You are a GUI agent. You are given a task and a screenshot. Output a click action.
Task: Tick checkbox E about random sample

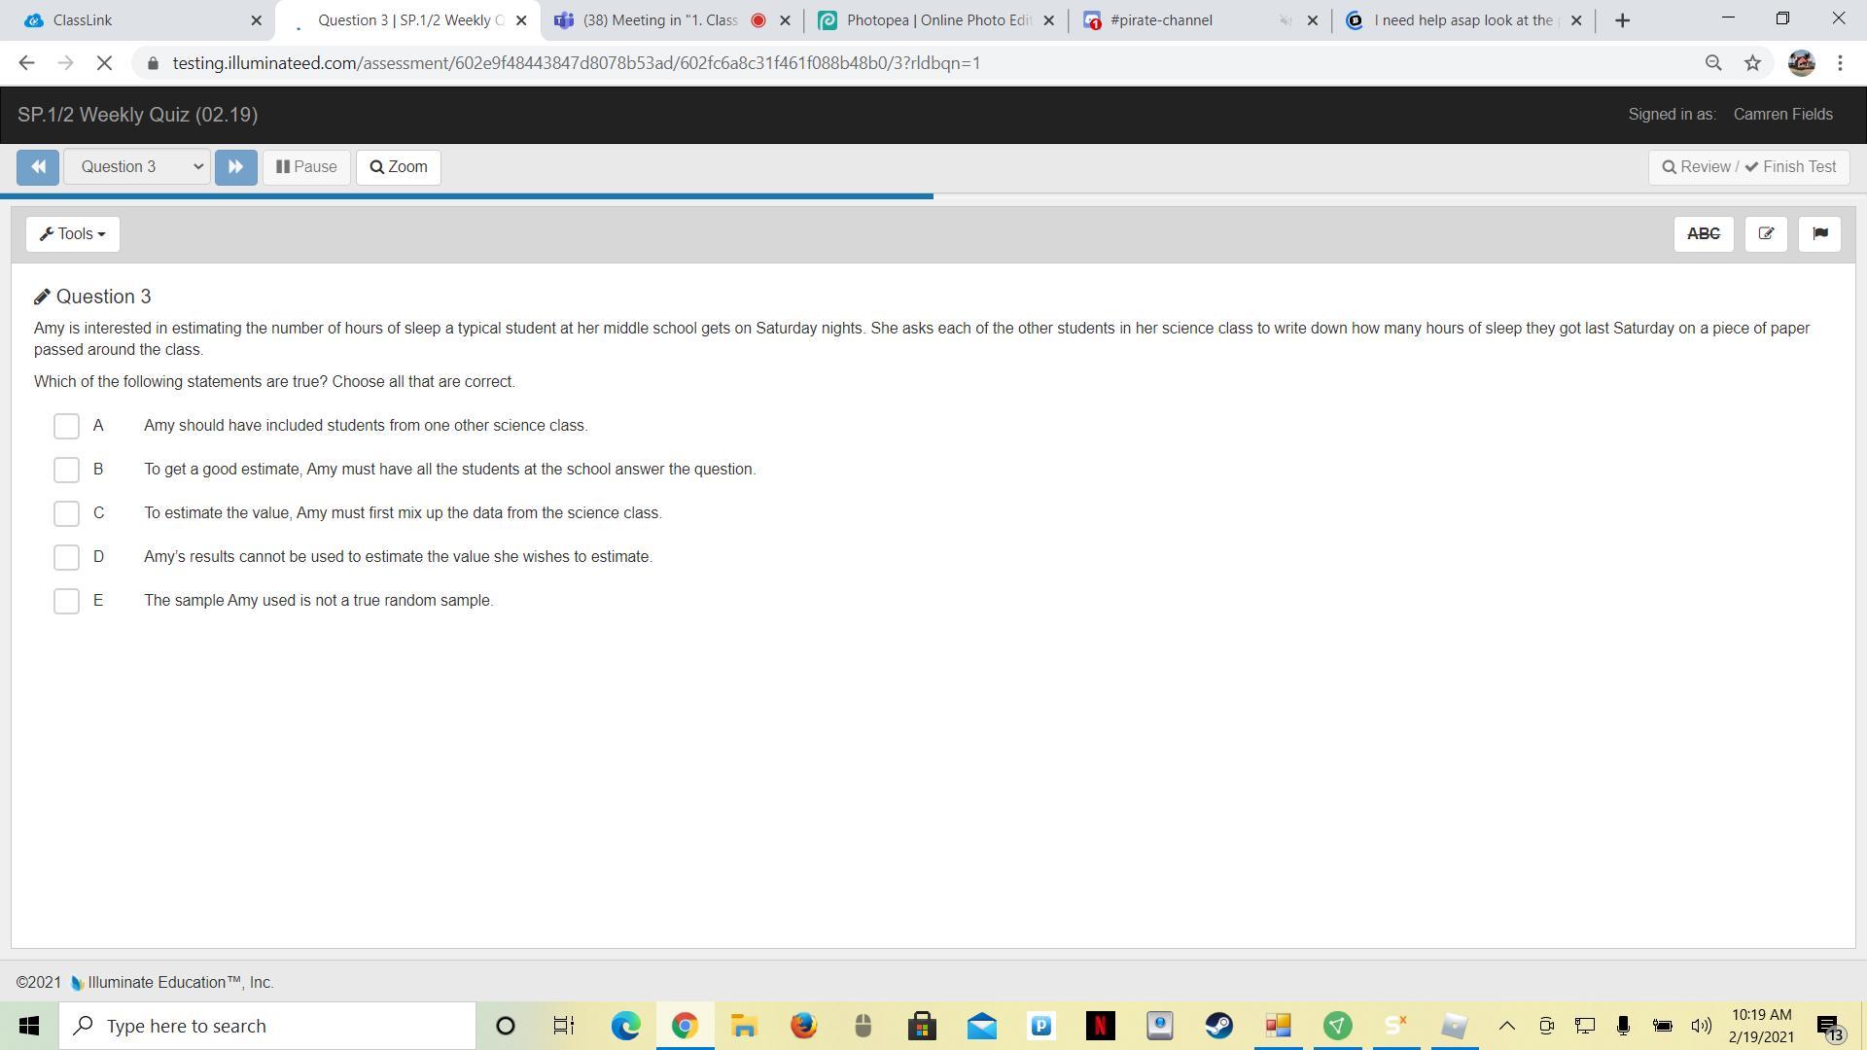(66, 601)
